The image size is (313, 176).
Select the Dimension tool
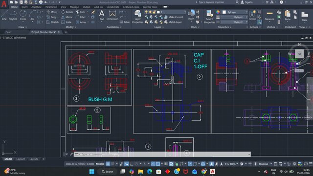pos(112,15)
